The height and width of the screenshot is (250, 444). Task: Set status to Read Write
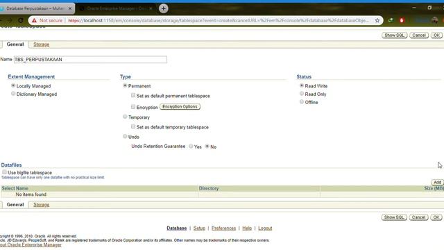click(302, 85)
